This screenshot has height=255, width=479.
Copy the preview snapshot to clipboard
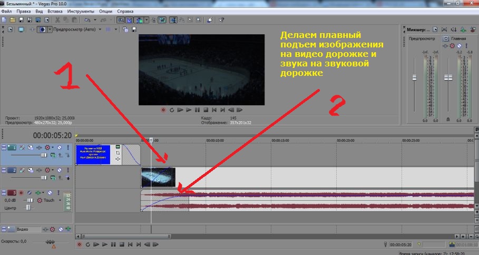click(x=125, y=30)
